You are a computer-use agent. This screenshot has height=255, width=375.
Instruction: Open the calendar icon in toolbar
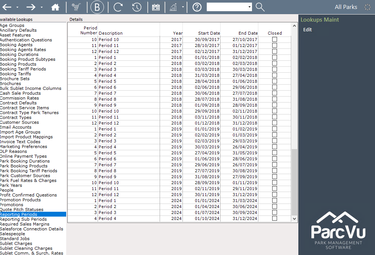[156, 7]
